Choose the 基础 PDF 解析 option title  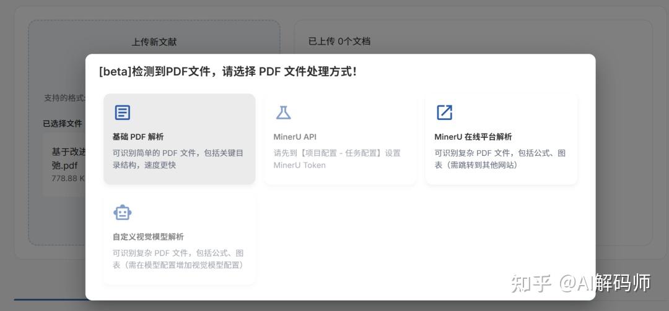138,137
